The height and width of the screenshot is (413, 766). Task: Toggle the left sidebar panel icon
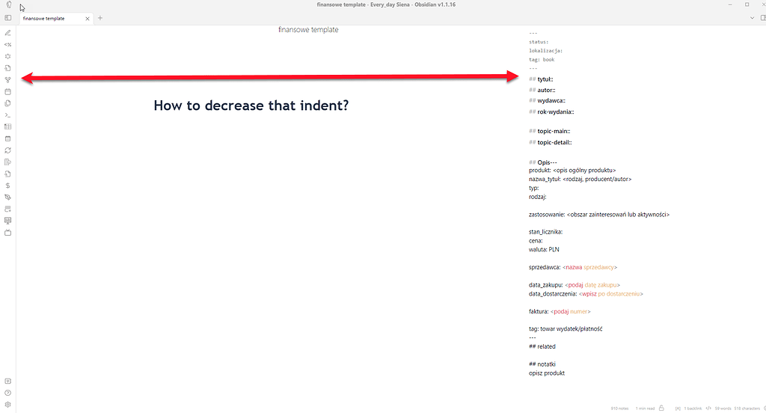(x=7, y=18)
